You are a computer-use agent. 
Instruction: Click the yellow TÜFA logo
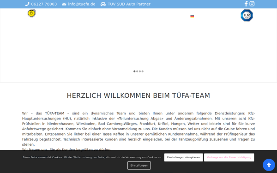click(31, 13)
